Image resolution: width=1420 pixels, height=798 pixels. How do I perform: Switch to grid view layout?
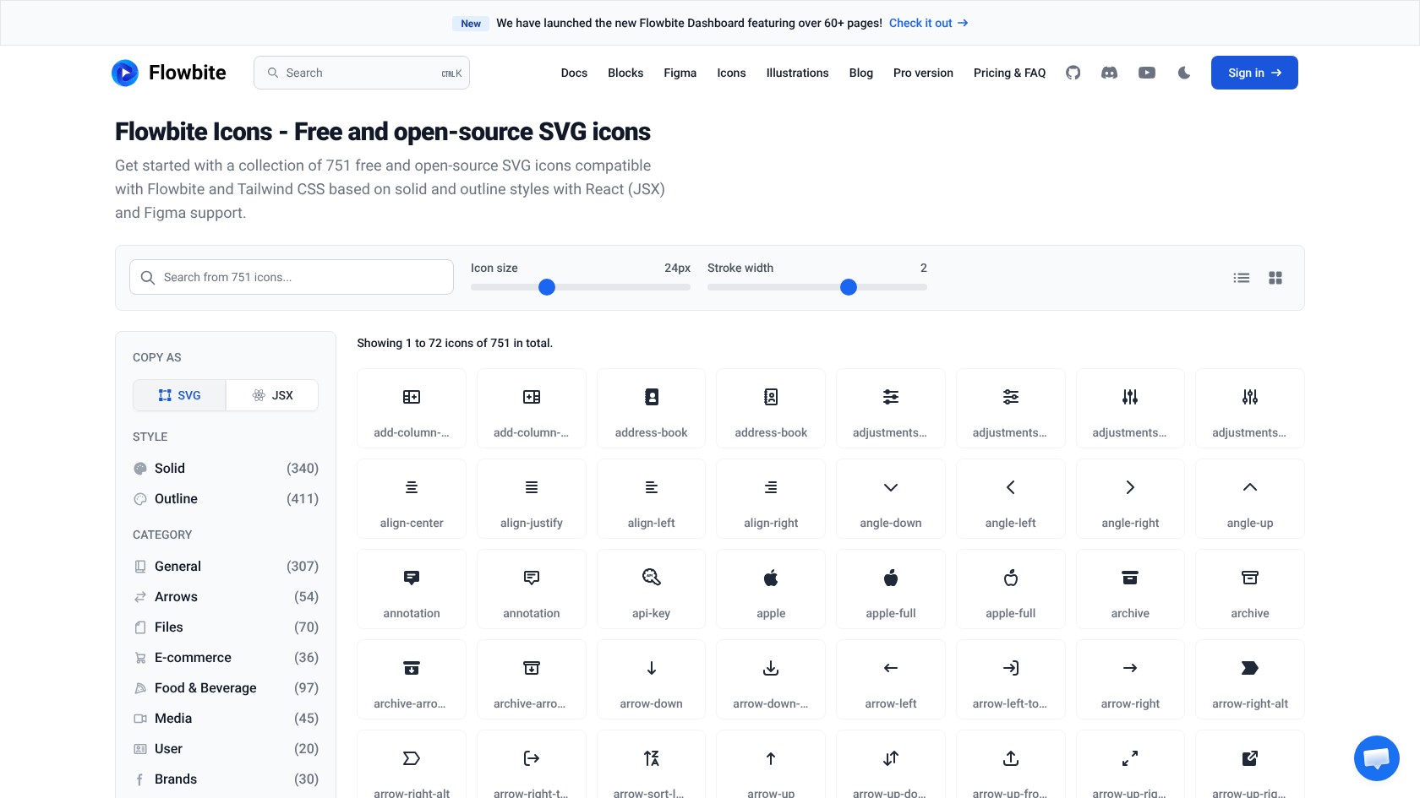(1275, 278)
